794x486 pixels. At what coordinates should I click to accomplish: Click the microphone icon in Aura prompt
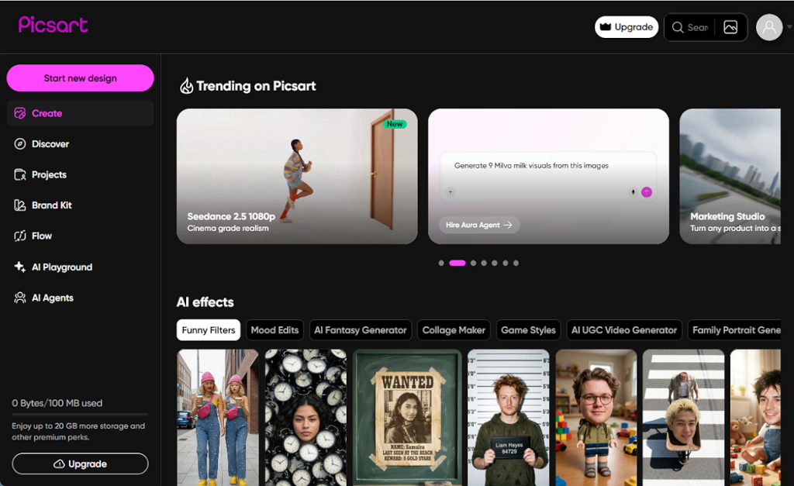click(x=633, y=192)
